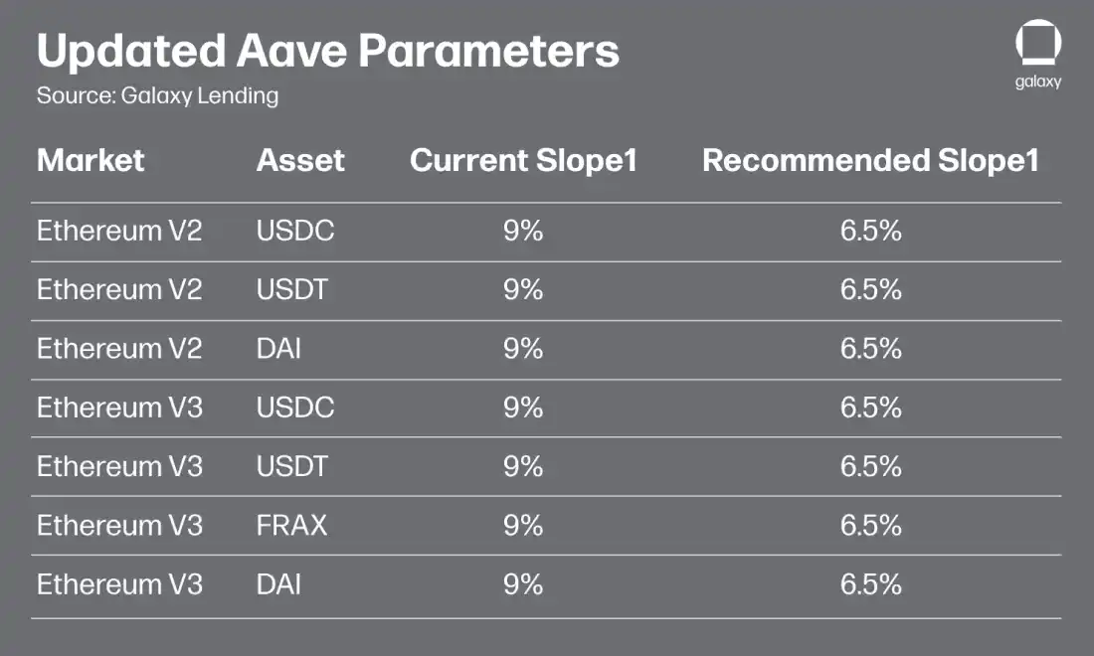Click USDT asset in the Ethereum V2 row
The image size is (1094, 656).
pos(292,290)
